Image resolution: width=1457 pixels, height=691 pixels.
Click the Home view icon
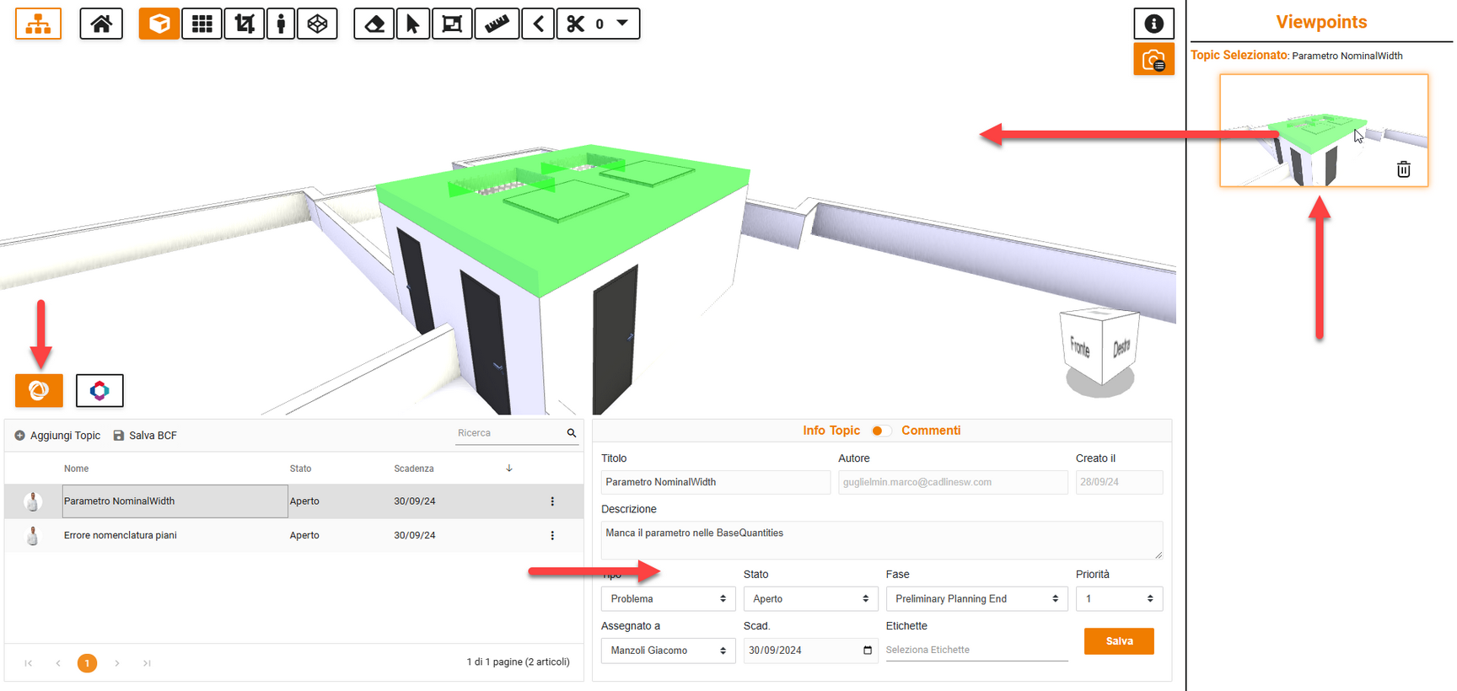(x=101, y=24)
